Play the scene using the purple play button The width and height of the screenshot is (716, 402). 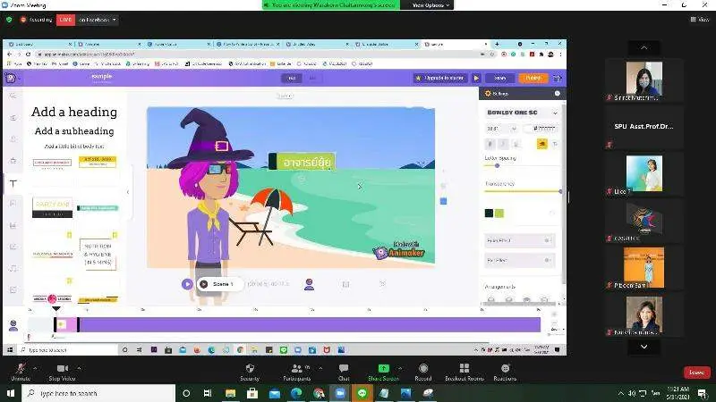click(x=187, y=284)
